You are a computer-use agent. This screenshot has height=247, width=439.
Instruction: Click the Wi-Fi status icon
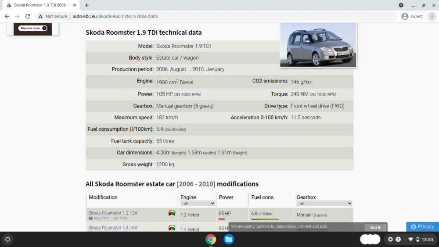tap(411, 240)
